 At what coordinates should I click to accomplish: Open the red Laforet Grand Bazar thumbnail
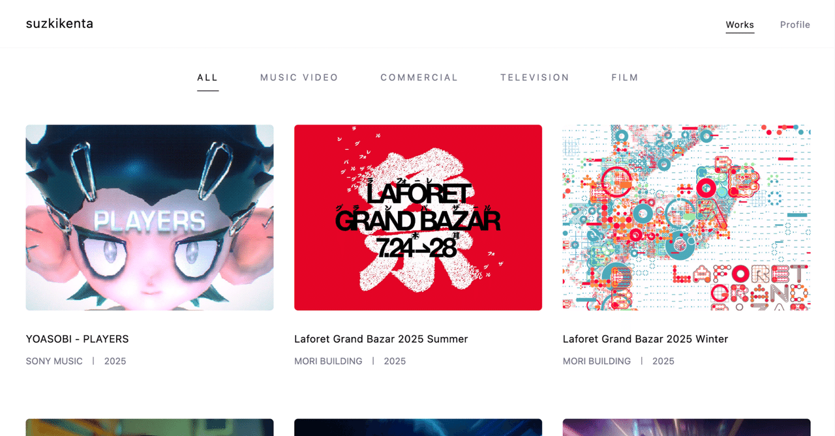pyautogui.click(x=418, y=217)
